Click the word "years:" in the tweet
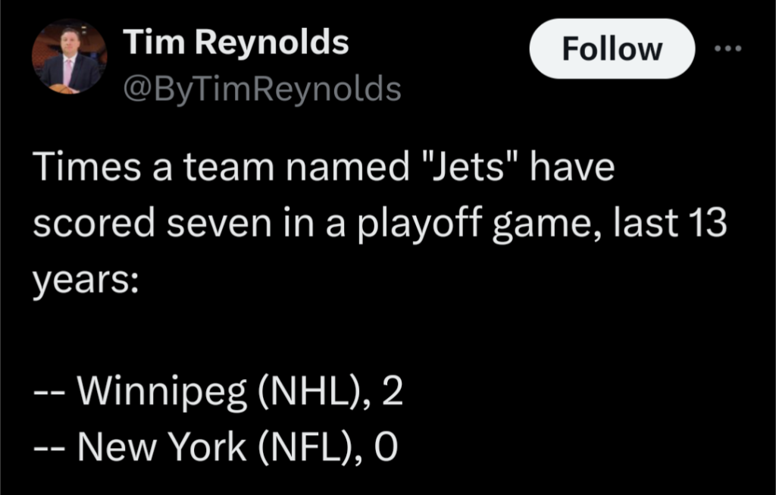776x495 pixels. tap(83, 280)
